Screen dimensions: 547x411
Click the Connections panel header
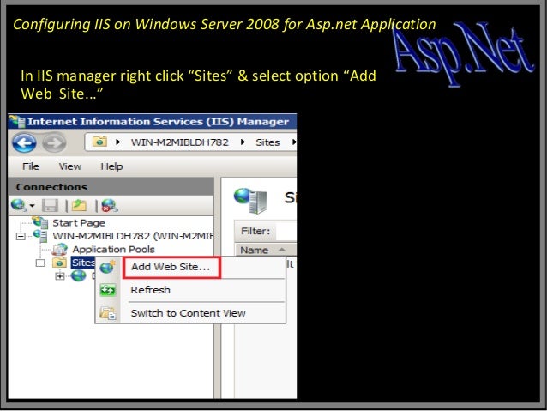[x=111, y=187]
